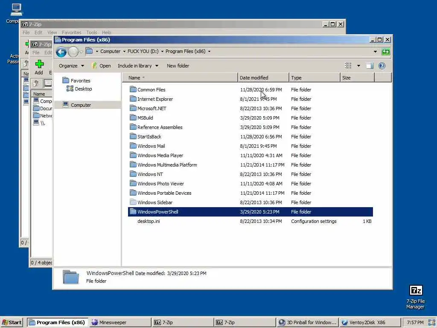Select the Internet Explorer folder icon
Viewport: 437px width, 328px height.
click(x=133, y=99)
